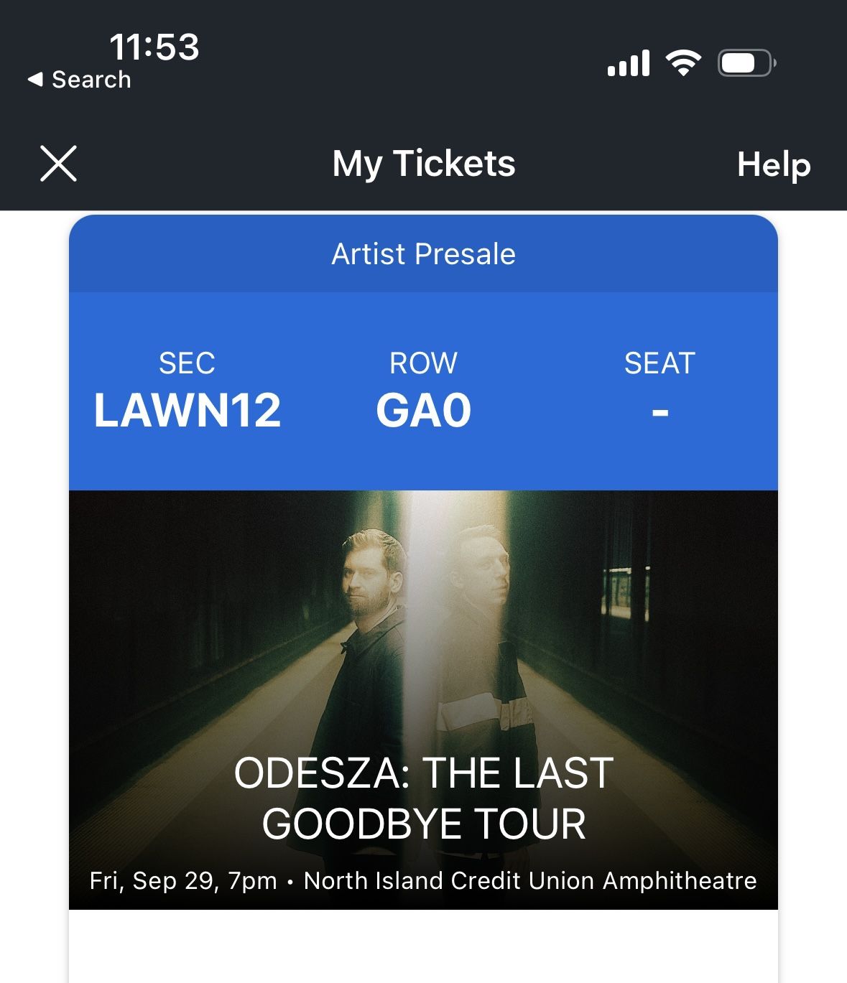
Task: Tap the Artist Presale header banner
Action: pyautogui.click(x=423, y=253)
